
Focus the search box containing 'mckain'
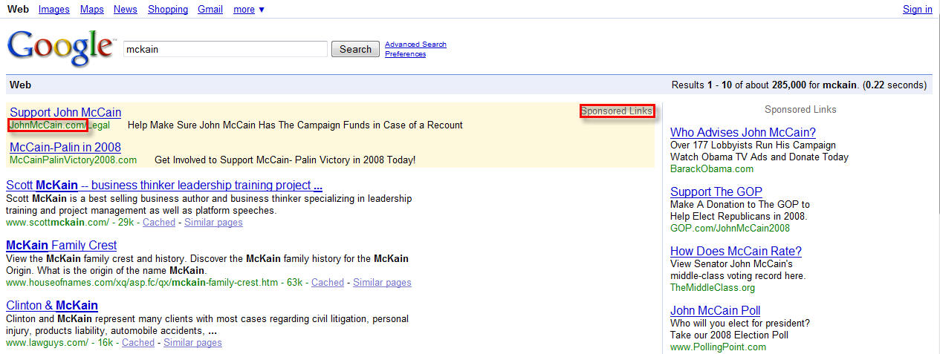[x=225, y=49]
